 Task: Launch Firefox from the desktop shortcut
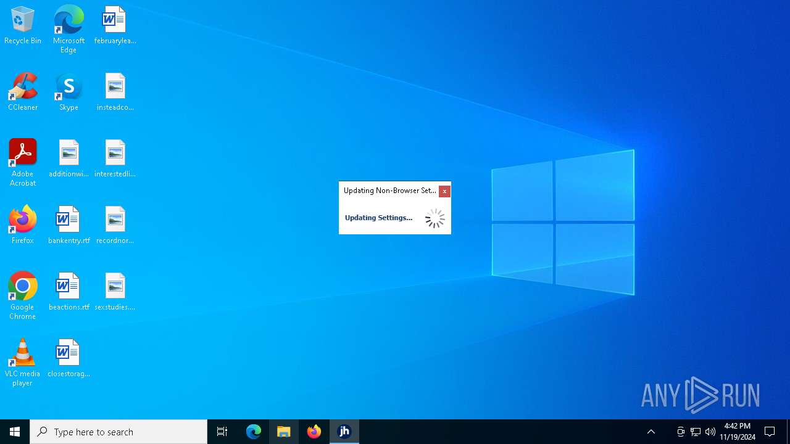[x=23, y=225]
